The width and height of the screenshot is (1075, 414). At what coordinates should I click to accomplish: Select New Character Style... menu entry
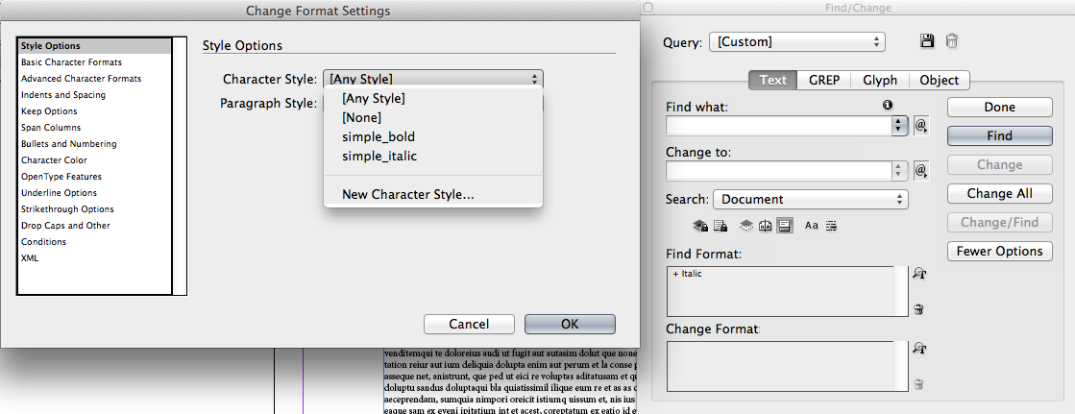(x=407, y=195)
